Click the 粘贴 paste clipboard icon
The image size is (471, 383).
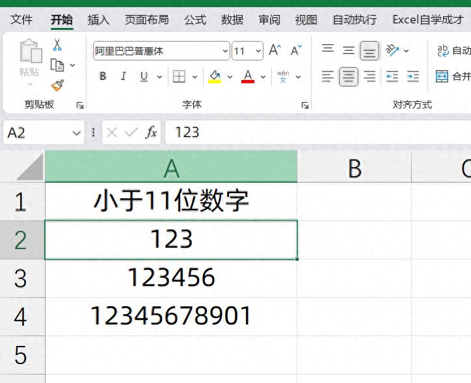31,51
